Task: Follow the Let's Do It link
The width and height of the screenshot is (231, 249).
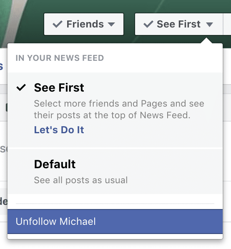Action: pyautogui.click(x=59, y=130)
